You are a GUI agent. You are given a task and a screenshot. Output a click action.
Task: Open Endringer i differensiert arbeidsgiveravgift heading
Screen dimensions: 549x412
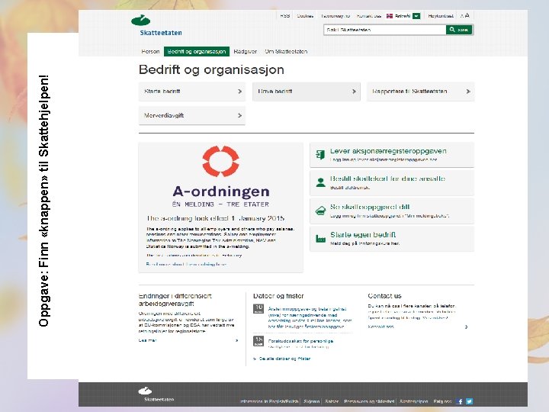pos(175,300)
